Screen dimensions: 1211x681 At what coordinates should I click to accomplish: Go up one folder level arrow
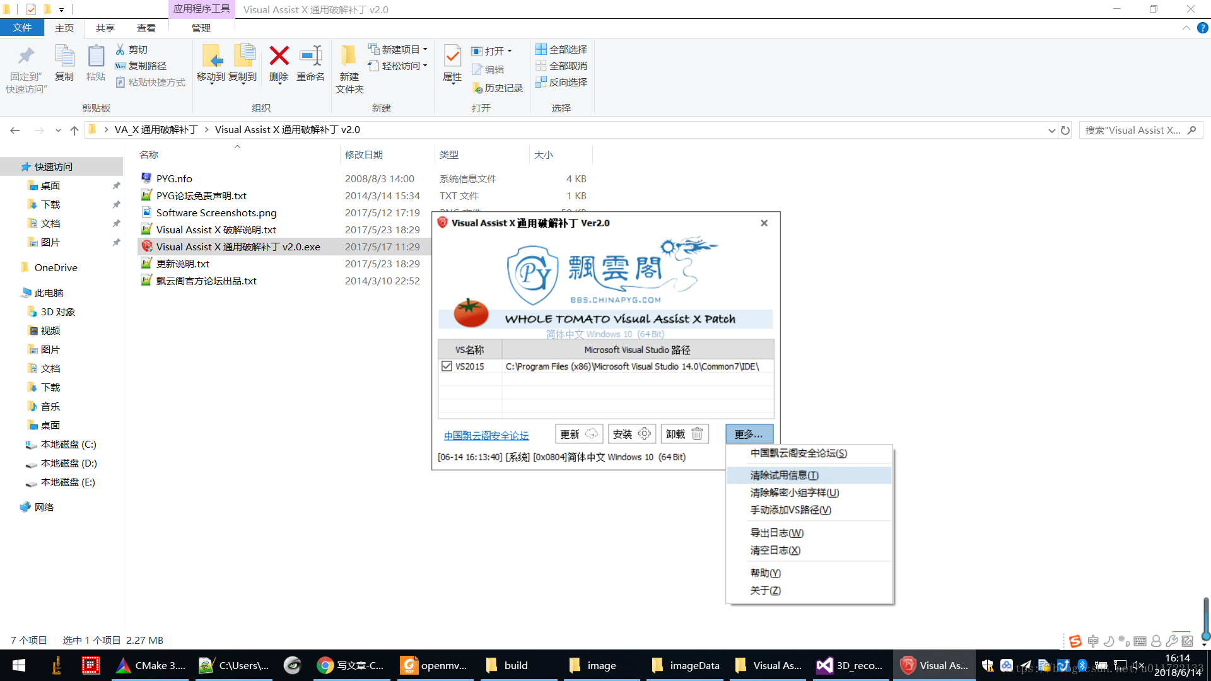click(x=74, y=130)
